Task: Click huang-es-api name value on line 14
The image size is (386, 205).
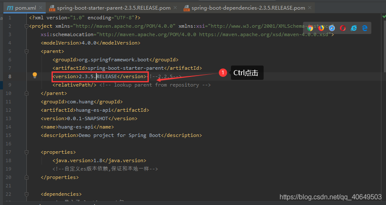Action: pyautogui.click(x=76, y=127)
